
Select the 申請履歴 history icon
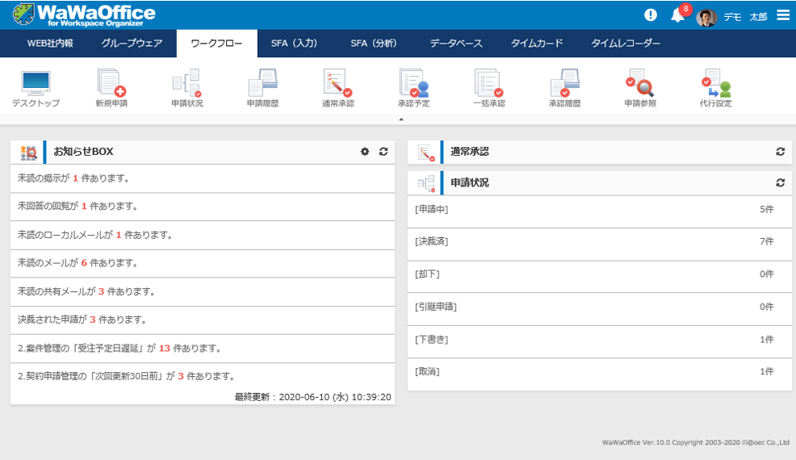click(262, 87)
